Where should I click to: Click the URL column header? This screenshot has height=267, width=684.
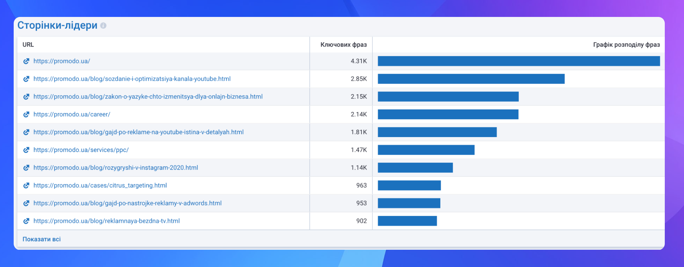[x=28, y=45]
